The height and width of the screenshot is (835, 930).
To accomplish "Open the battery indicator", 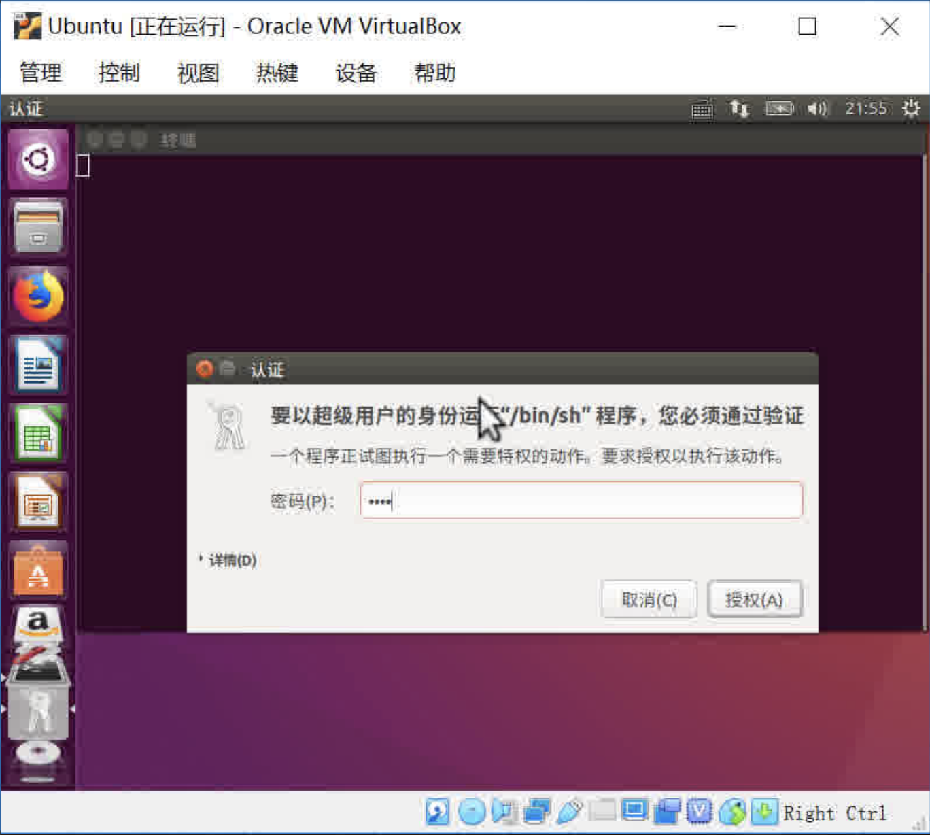I will tap(779, 109).
